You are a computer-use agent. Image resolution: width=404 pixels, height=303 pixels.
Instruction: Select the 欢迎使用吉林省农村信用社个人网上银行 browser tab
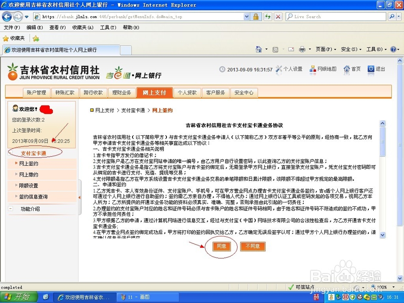[61, 50]
